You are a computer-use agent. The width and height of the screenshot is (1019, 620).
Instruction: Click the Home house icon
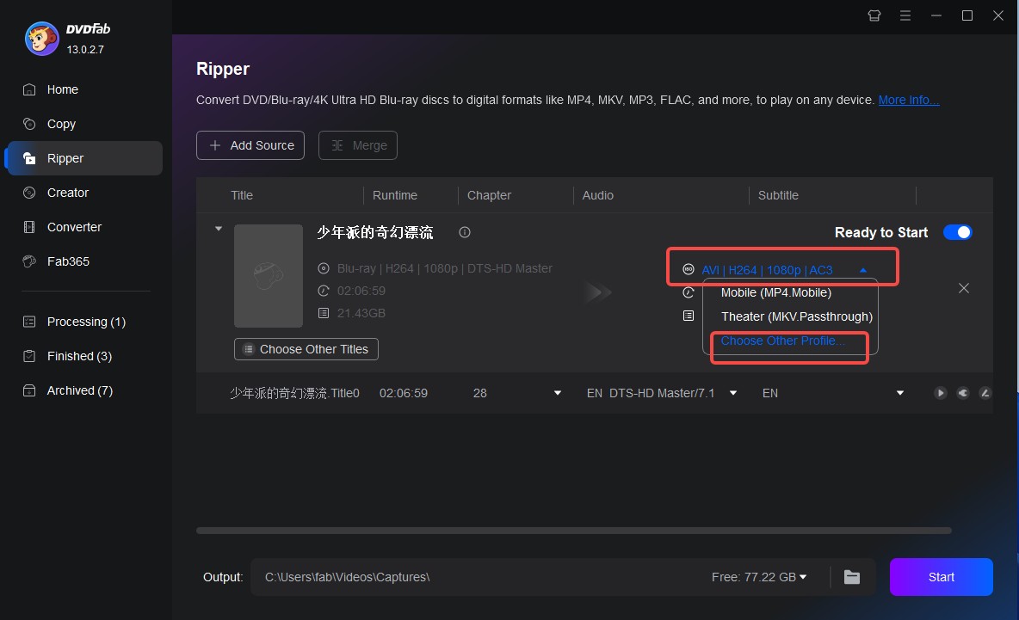pyautogui.click(x=29, y=89)
